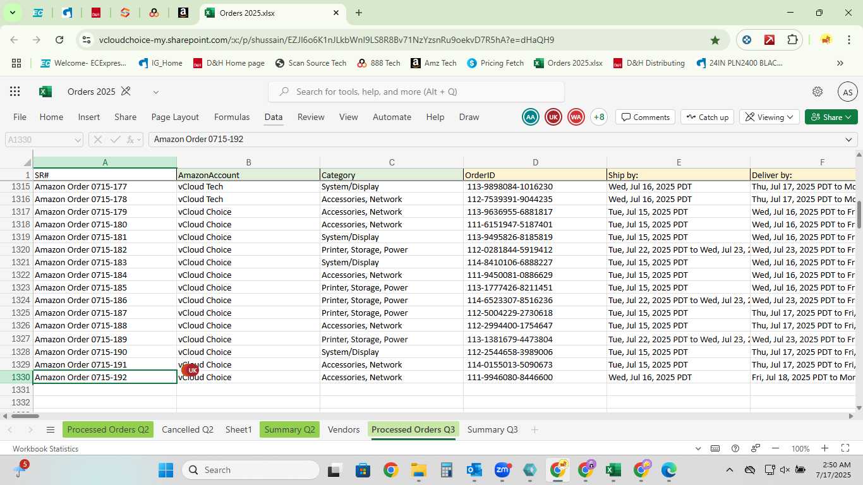Image resolution: width=863 pixels, height=485 pixels.
Task: Click the horizontal scrollbar thumb
Action: tap(24, 416)
